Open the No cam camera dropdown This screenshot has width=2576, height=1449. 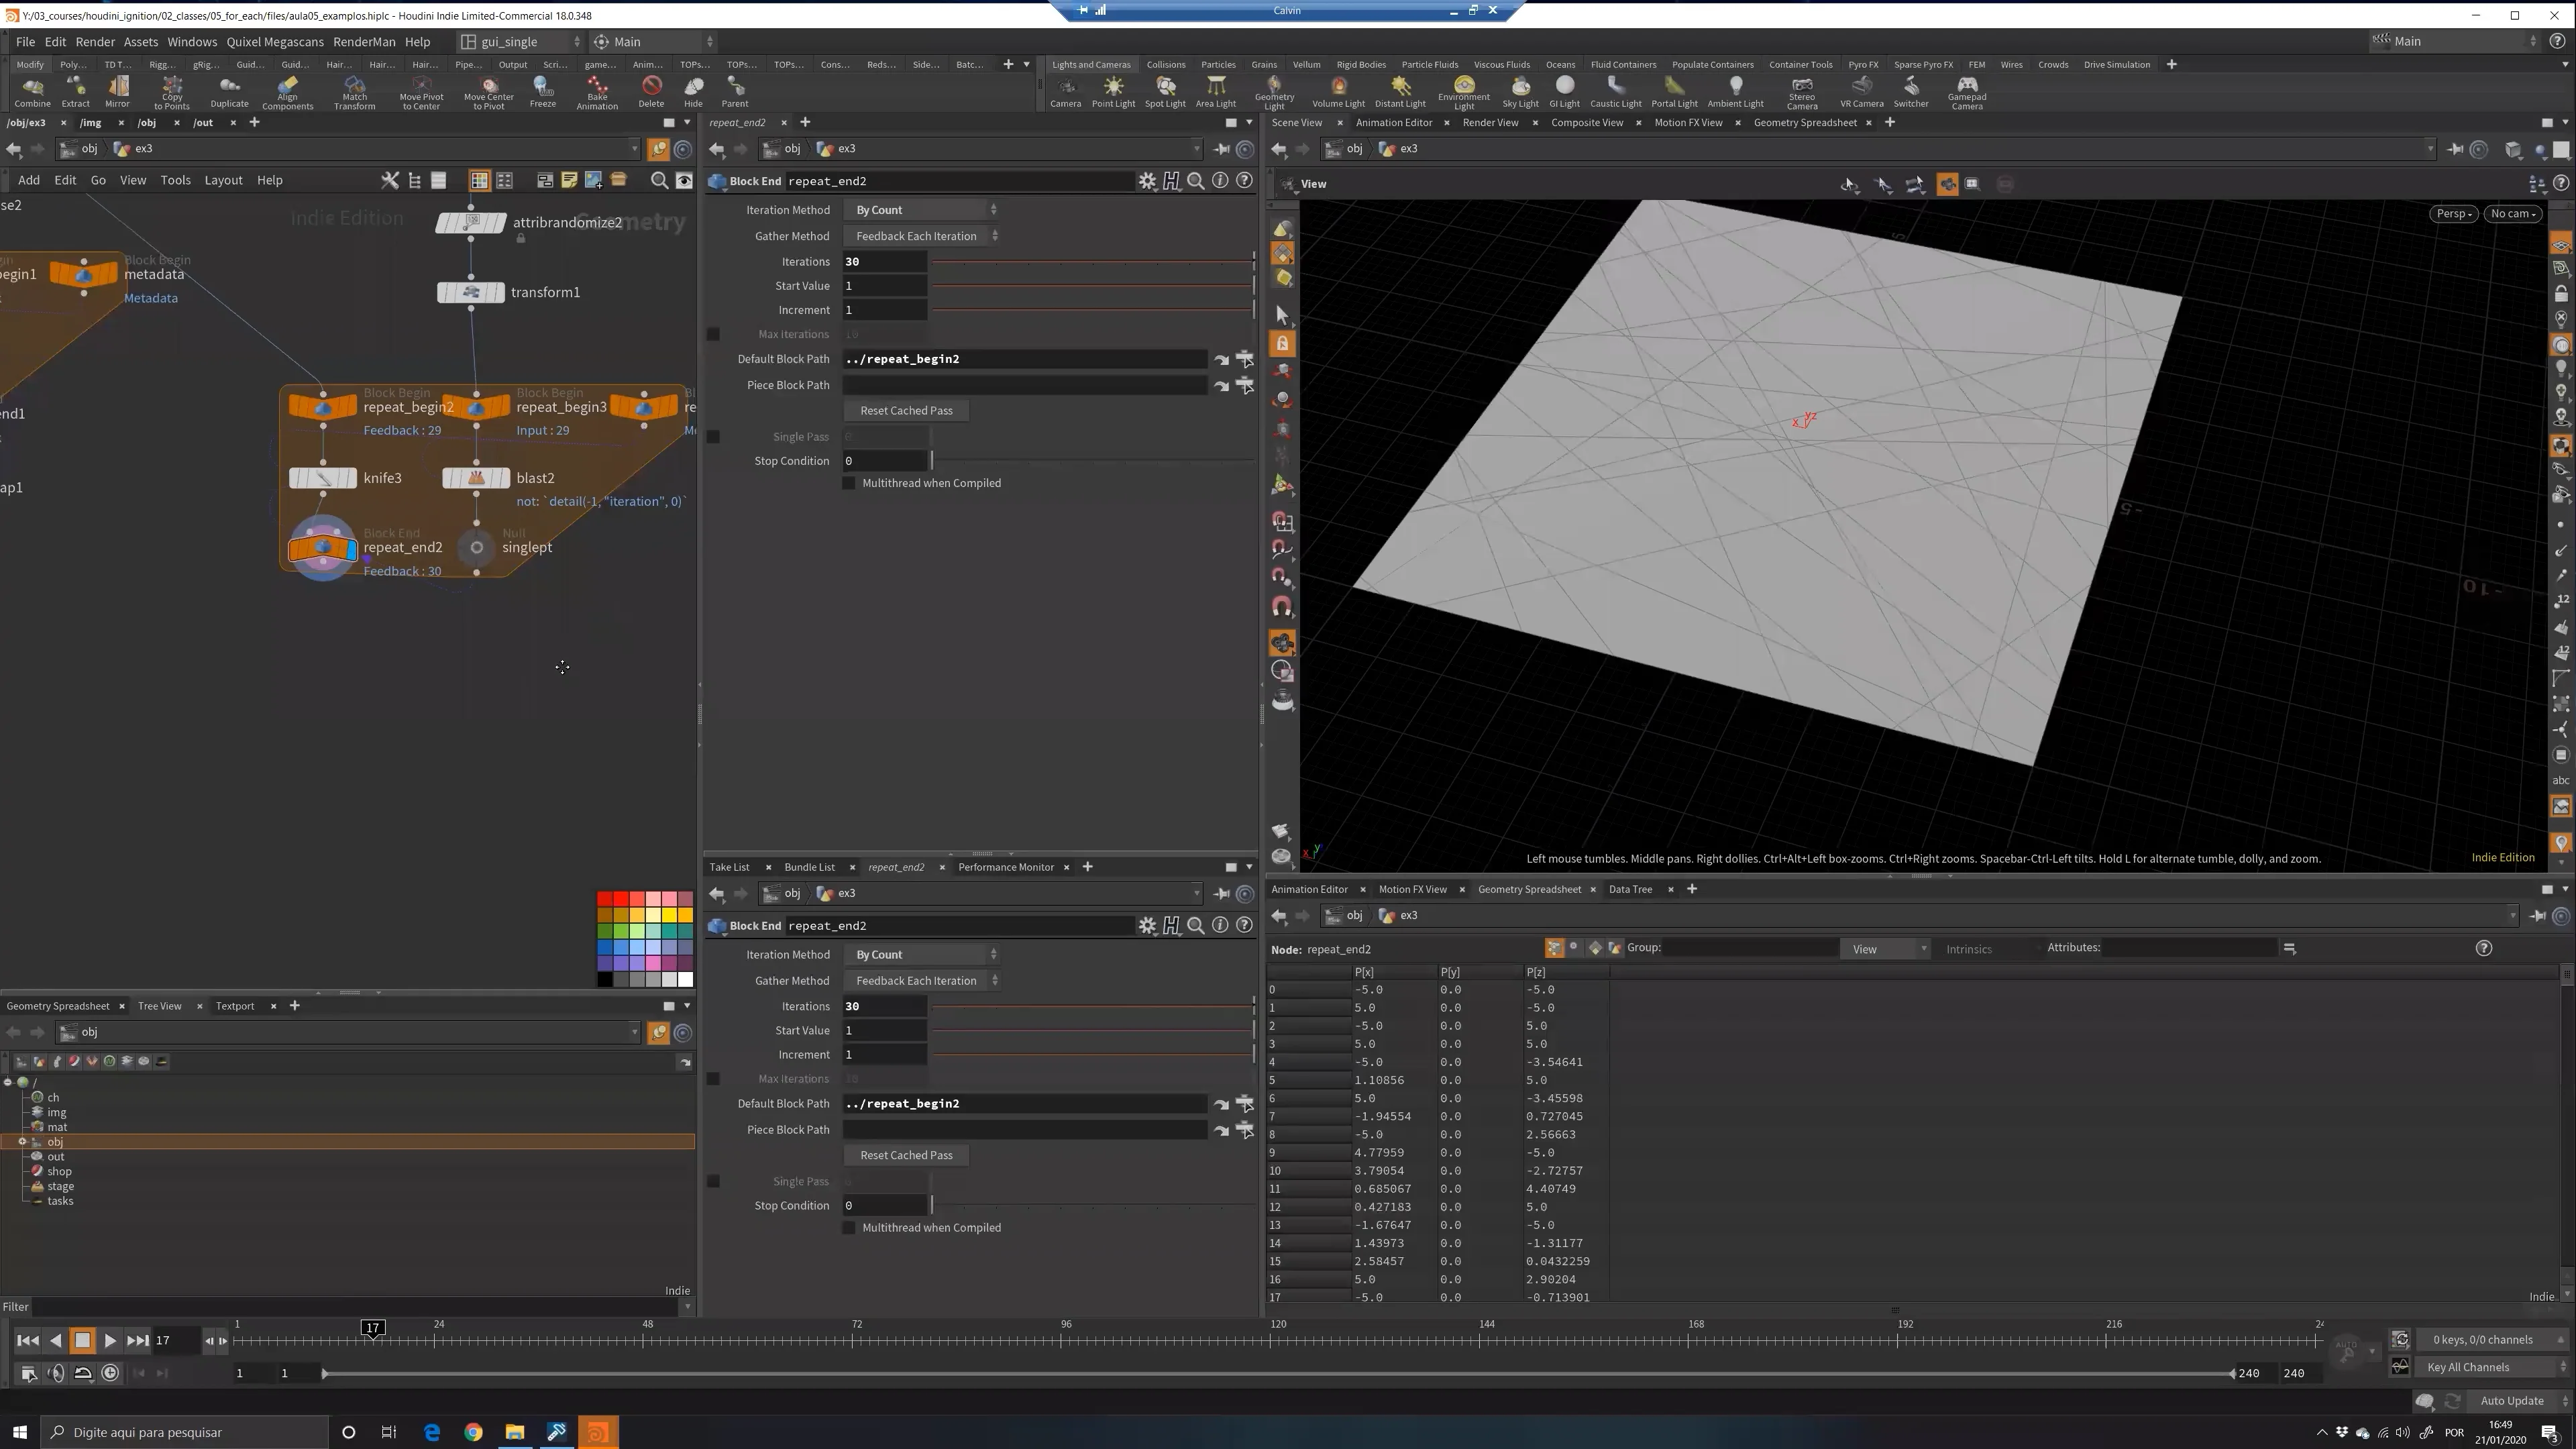(2513, 213)
